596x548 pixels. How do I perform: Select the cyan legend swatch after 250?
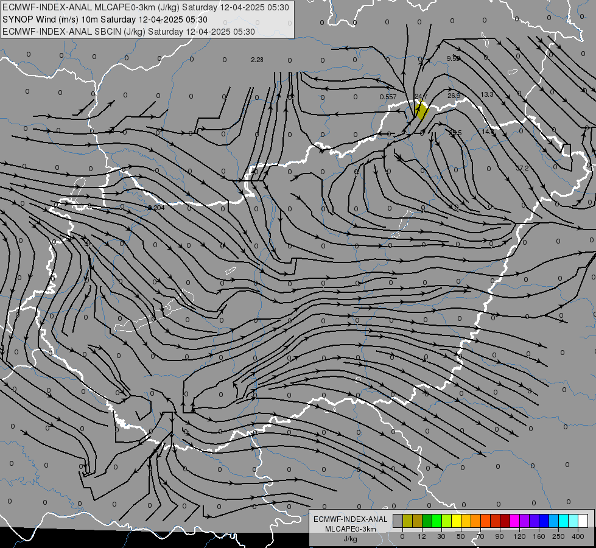(x=564, y=521)
